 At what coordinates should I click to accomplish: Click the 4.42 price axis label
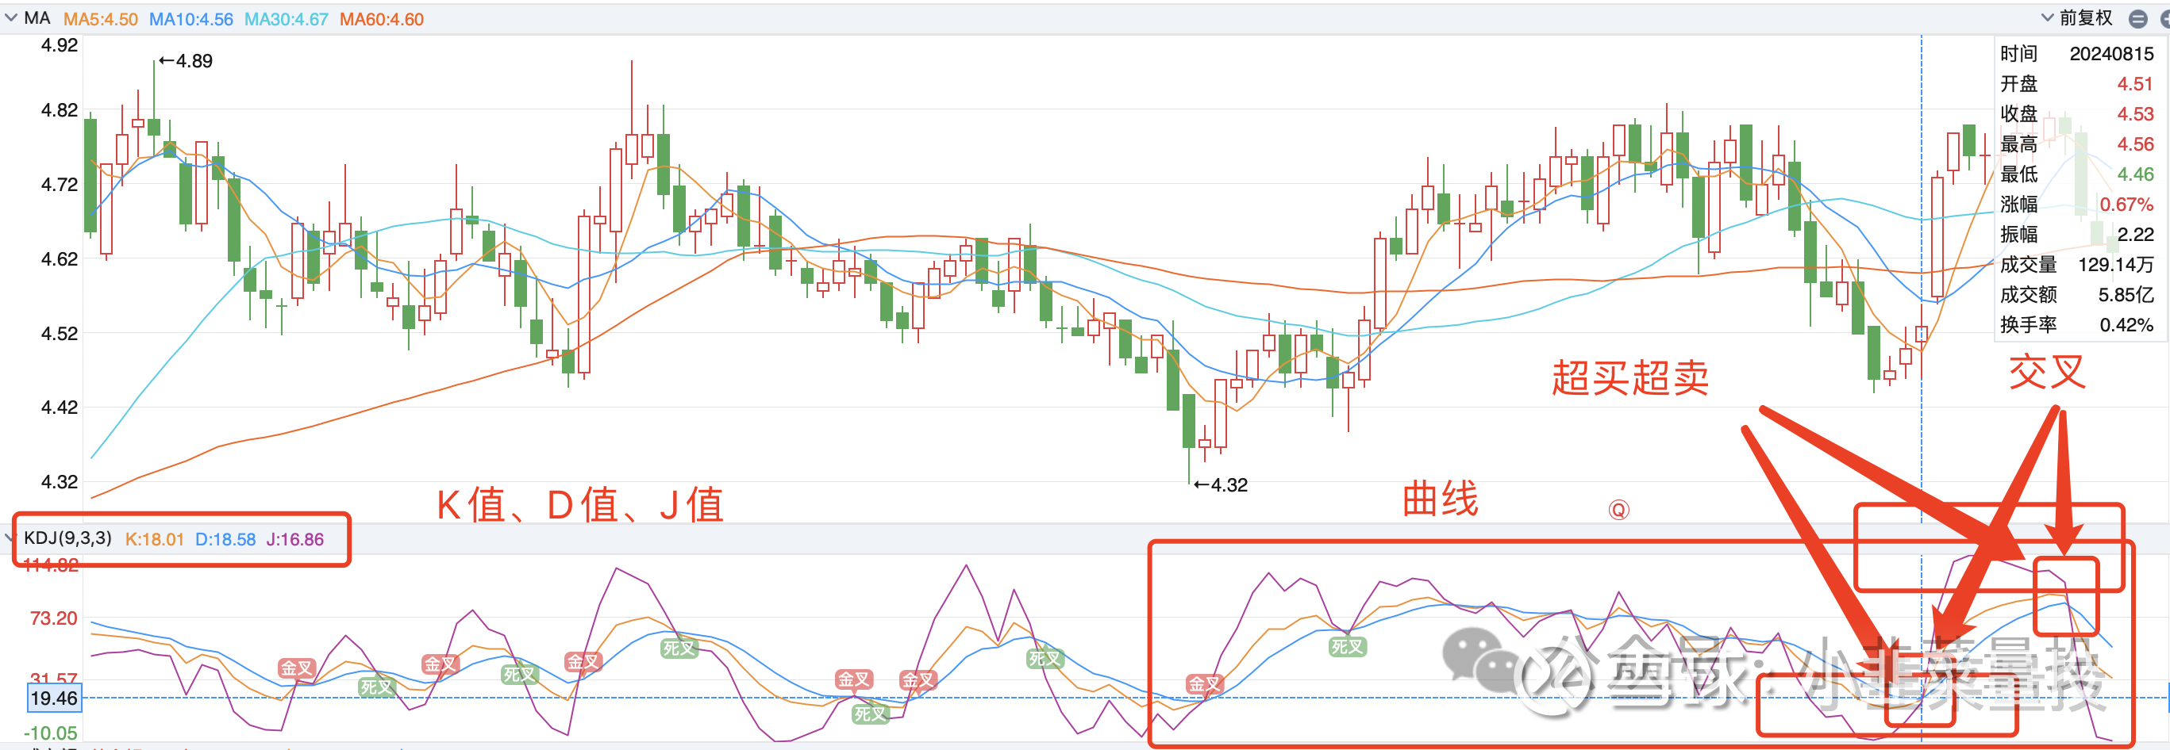pyautogui.click(x=59, y=408)
